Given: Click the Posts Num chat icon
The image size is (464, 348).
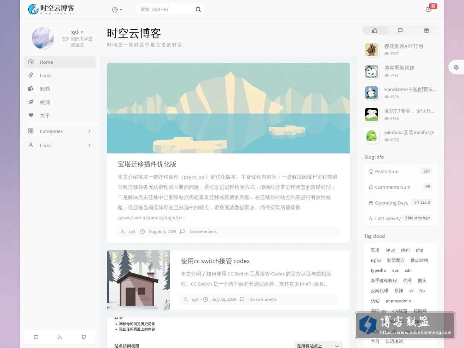Looking at the screenshot, I should click(371, 172).
